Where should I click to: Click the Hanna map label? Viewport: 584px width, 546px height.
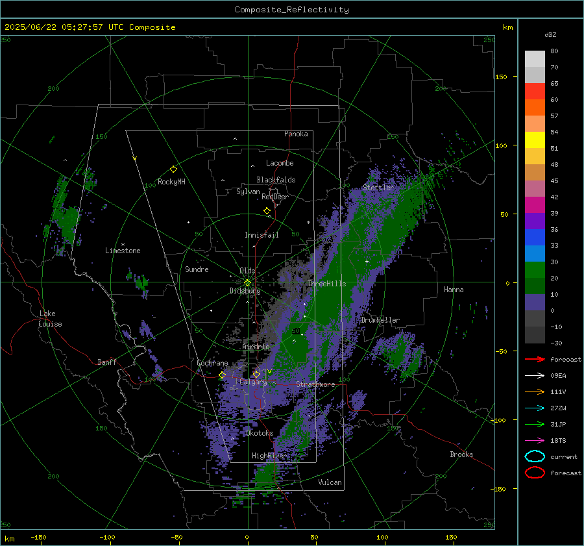[x=454, y=290]
